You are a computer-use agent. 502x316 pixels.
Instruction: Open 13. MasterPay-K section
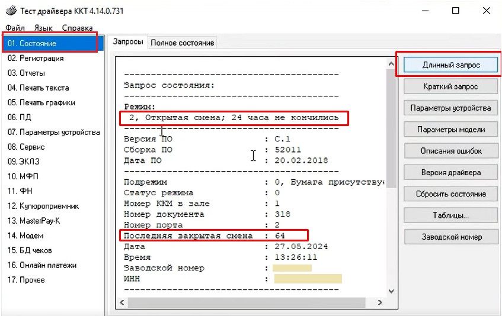[34, 221]
